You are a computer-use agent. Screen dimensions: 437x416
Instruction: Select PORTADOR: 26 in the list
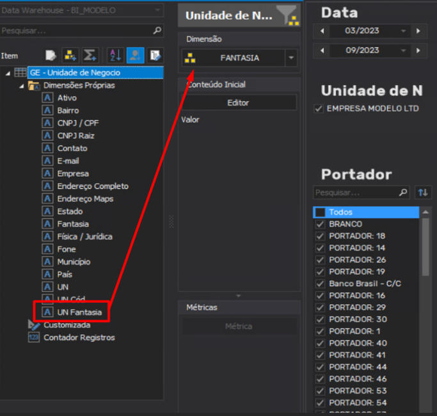click(x=357, y=260)
